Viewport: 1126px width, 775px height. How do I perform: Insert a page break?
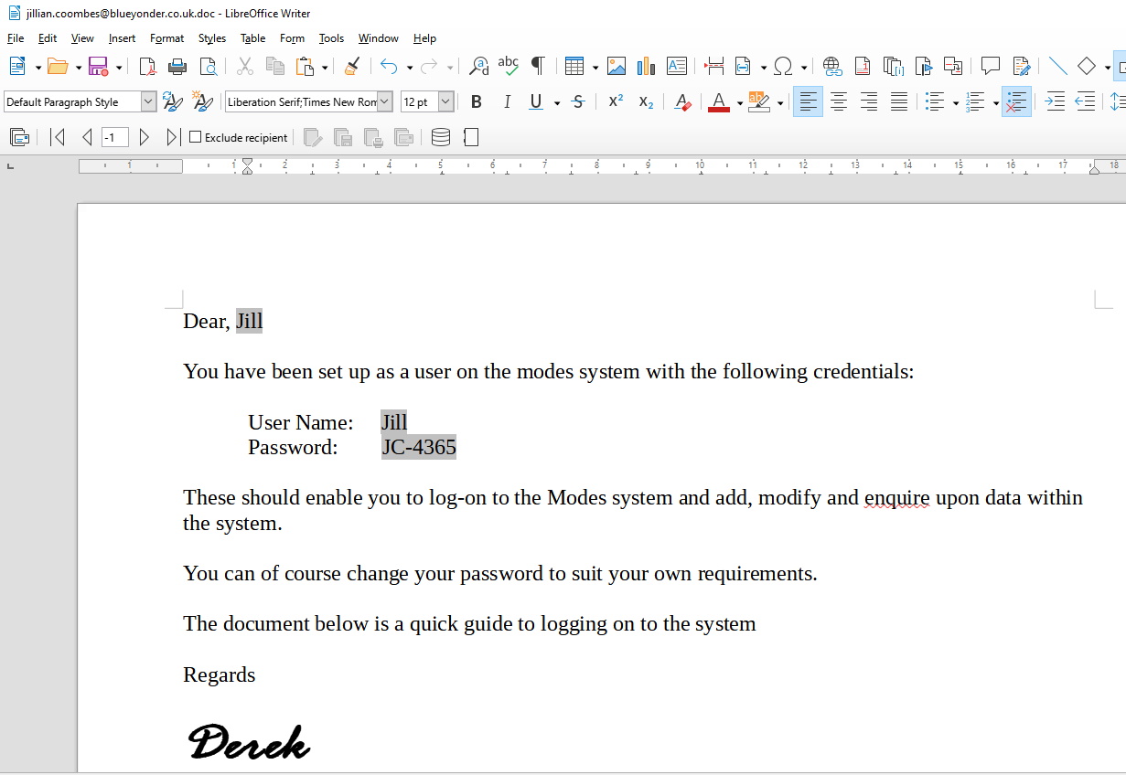[713, 67]
